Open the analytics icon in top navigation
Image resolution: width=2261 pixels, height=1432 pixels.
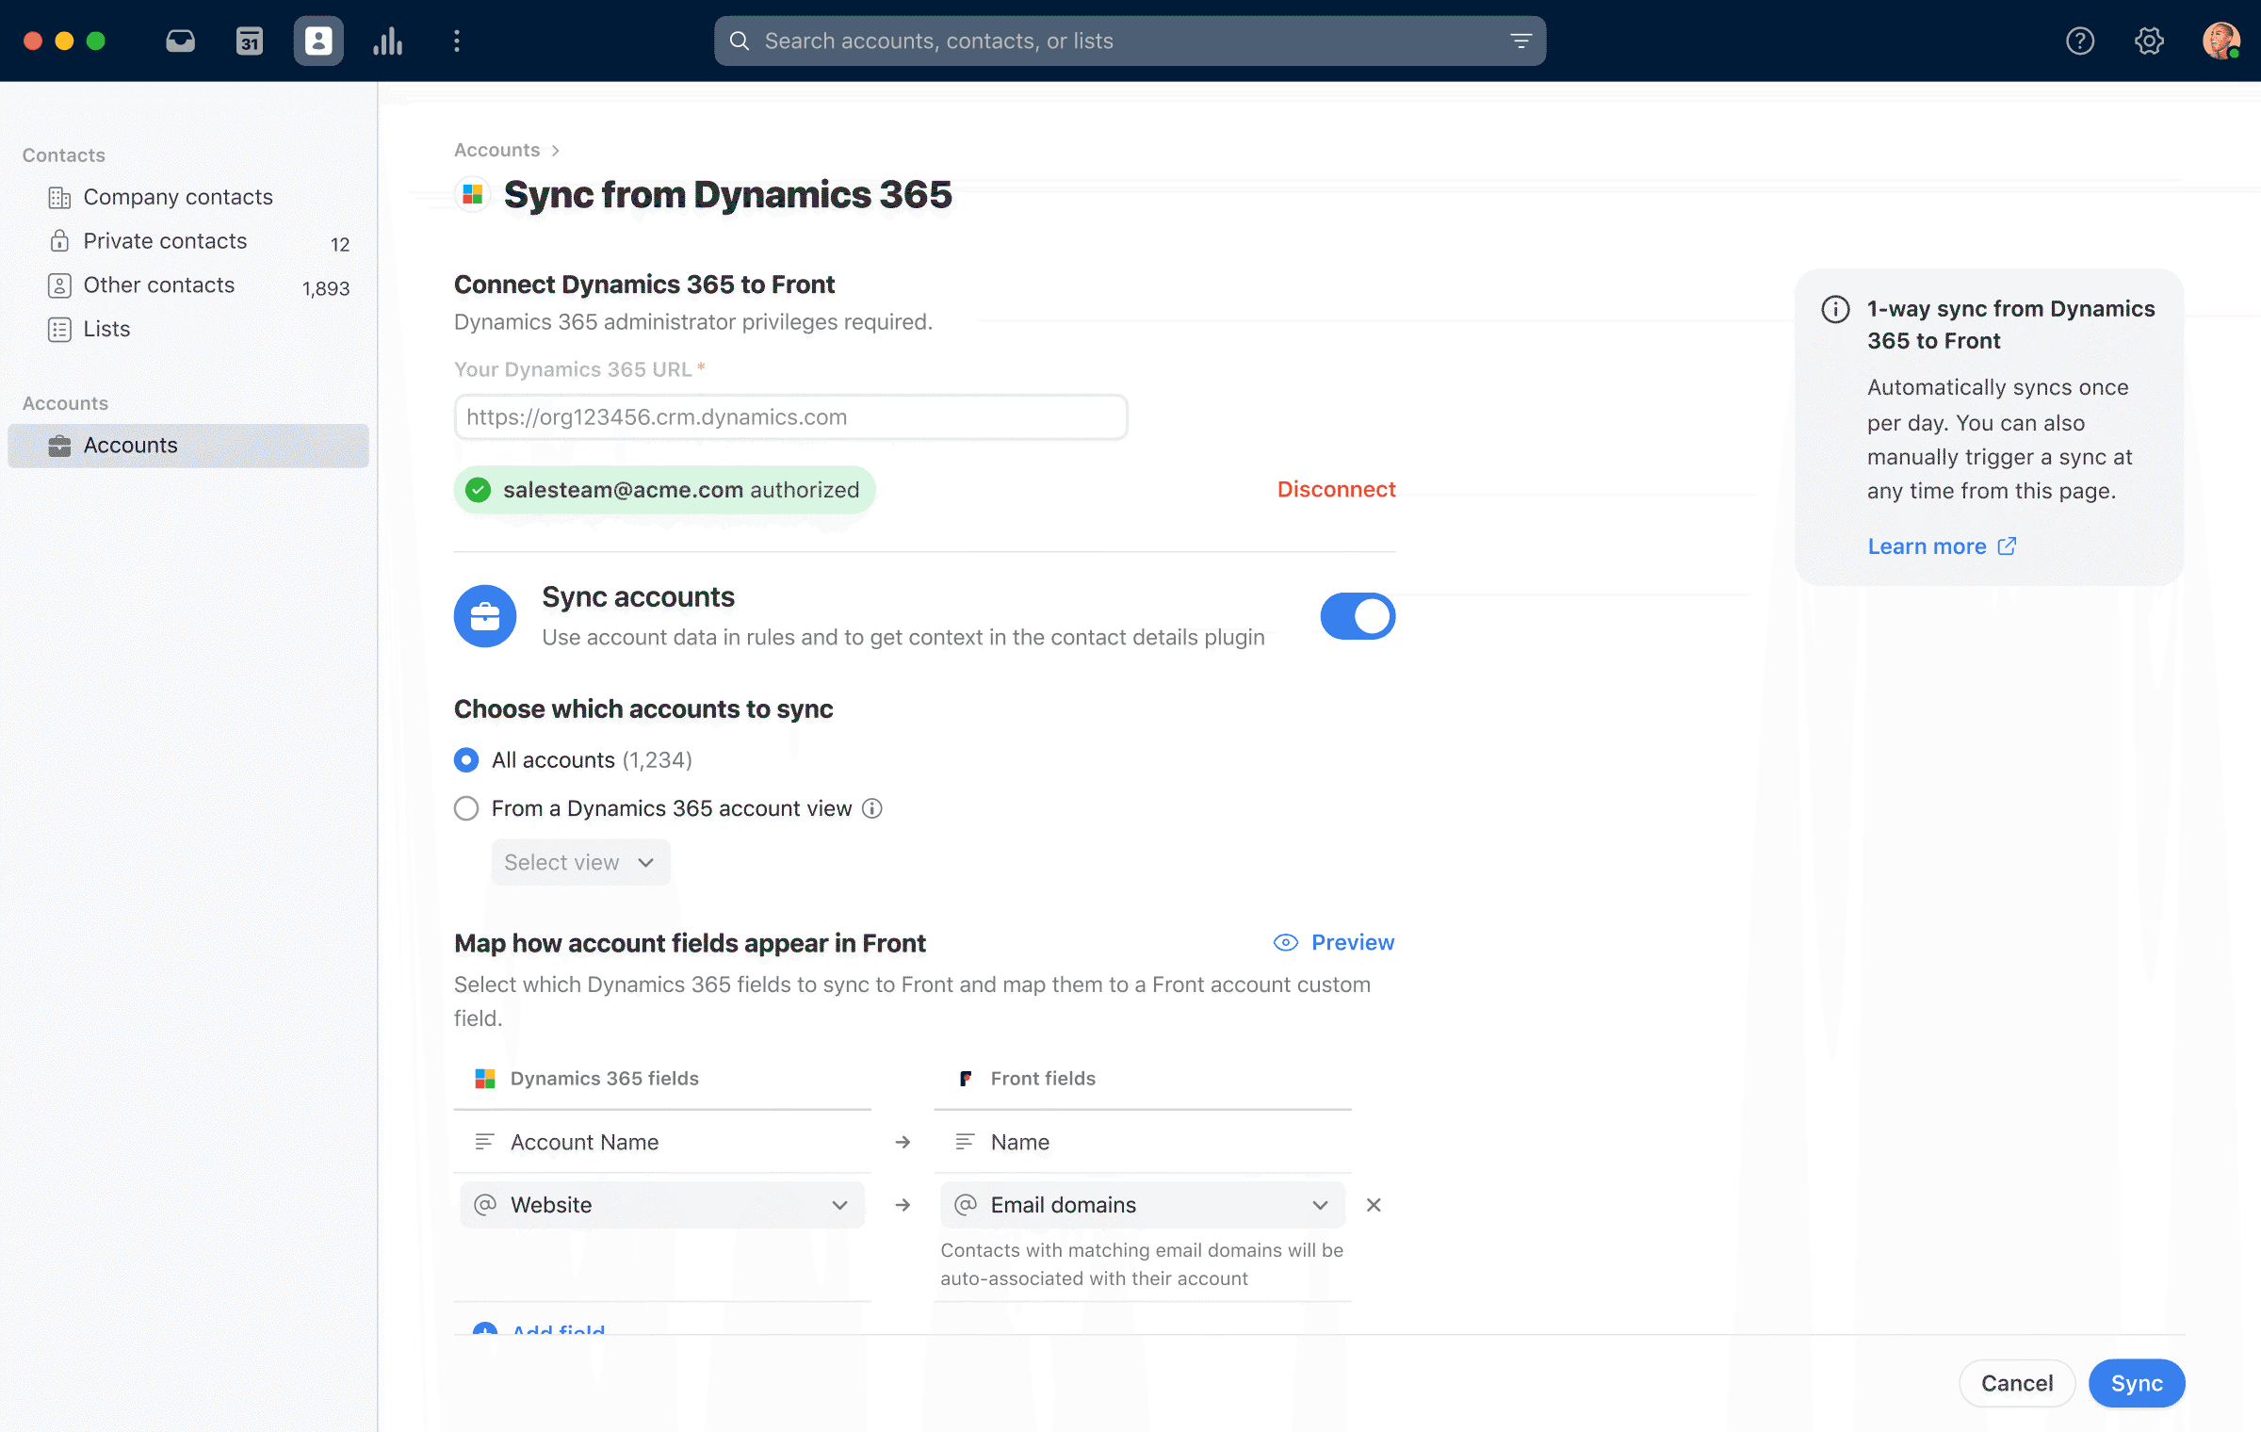click(x=389, y=41)
